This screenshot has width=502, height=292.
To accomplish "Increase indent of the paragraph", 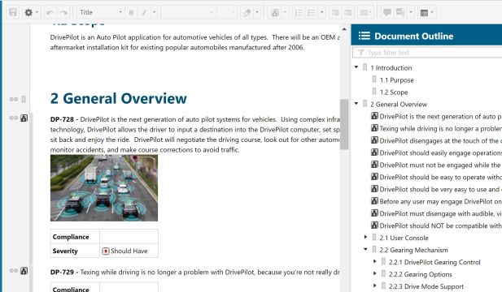I will click(348, 12).
